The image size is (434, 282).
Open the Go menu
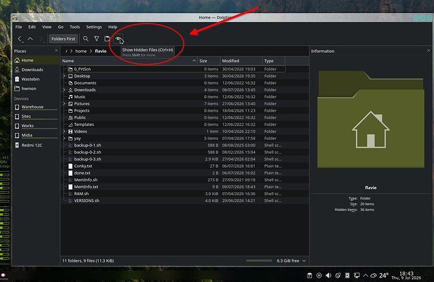60,27
